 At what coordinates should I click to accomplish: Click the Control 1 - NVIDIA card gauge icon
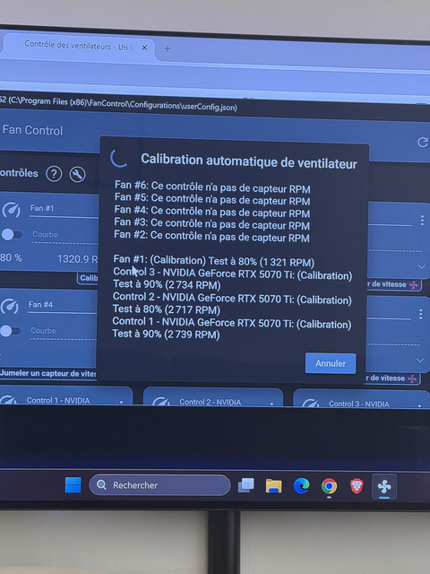(x=8, y=400)
